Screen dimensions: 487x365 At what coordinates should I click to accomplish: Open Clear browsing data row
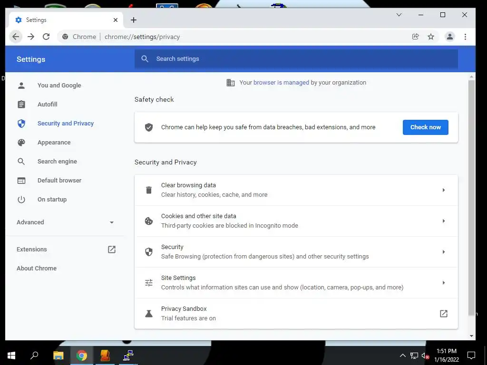296,190
